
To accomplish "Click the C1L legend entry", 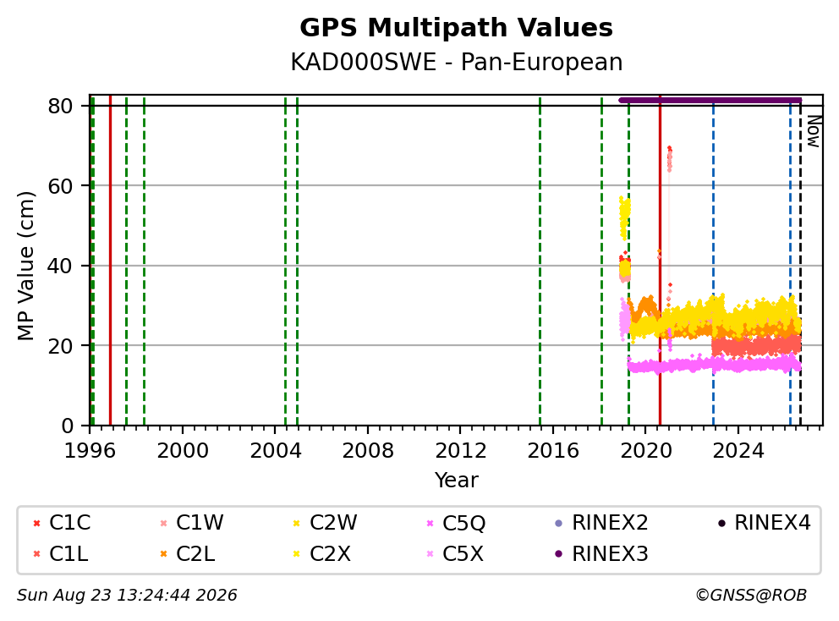I will [x=60, y=554].
